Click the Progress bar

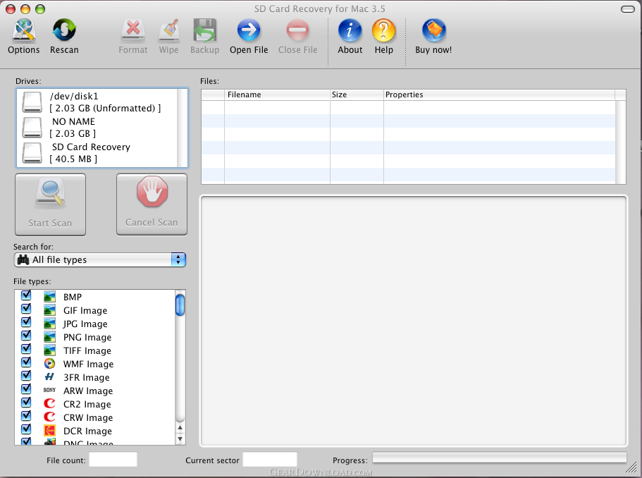[x=499, y=458]
